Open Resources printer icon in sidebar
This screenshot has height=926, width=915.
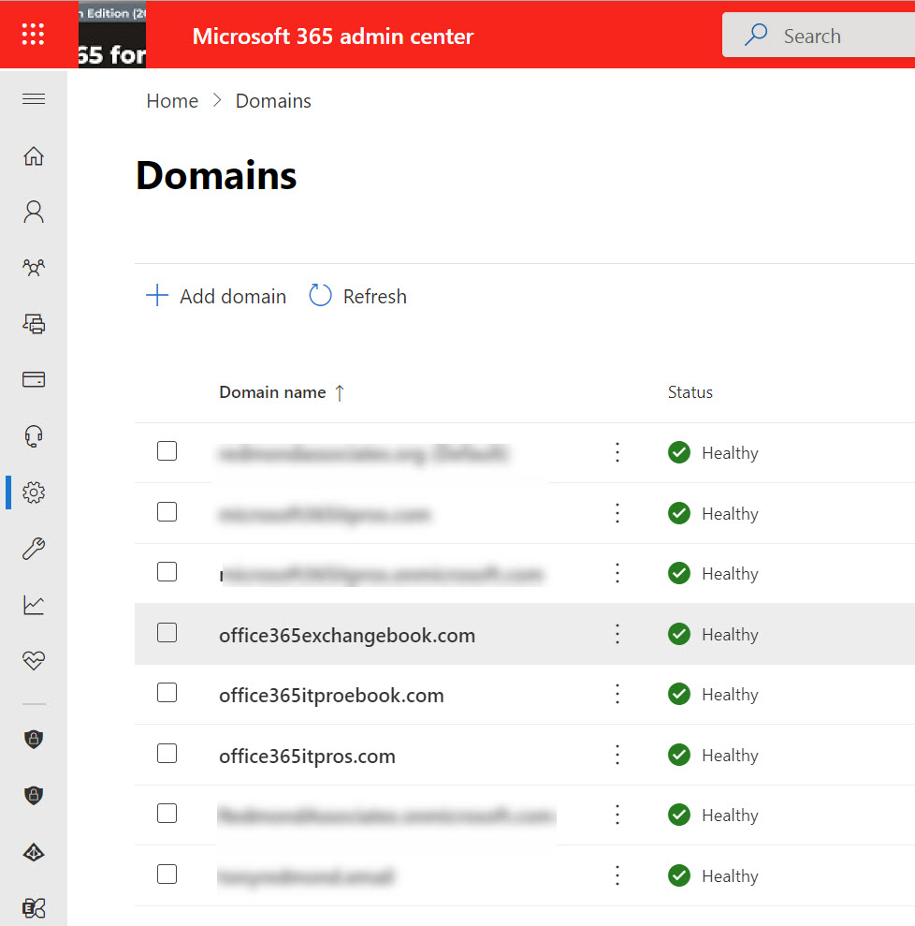(x=34, y=324)
